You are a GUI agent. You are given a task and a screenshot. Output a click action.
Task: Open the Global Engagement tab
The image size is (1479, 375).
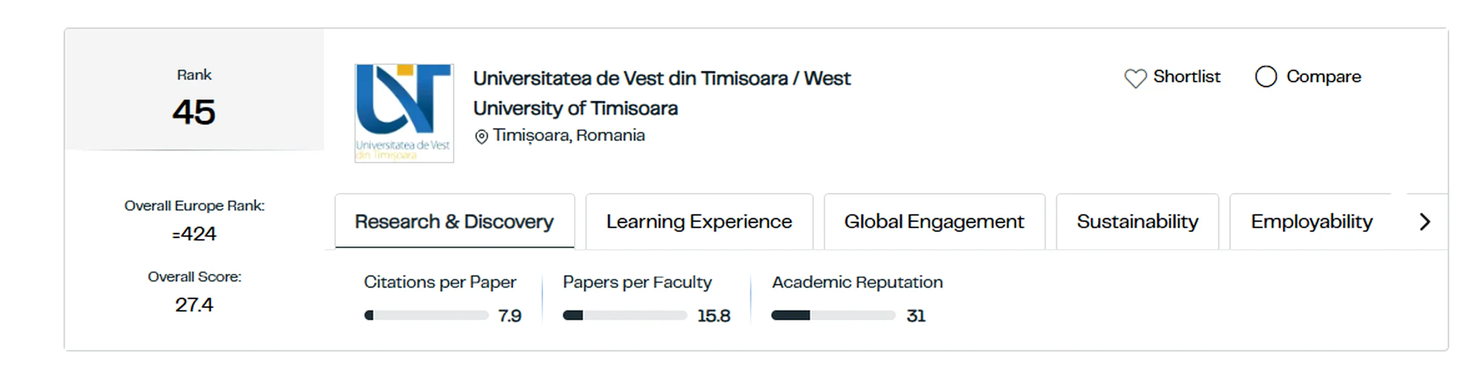click(x=934, y=221)
